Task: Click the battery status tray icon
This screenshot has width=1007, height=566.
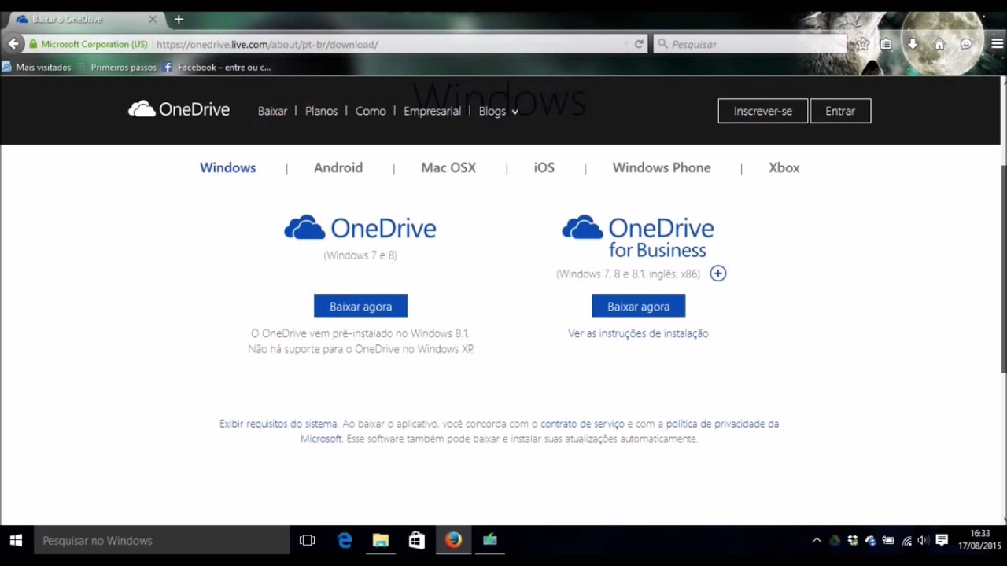Action: 888,541
